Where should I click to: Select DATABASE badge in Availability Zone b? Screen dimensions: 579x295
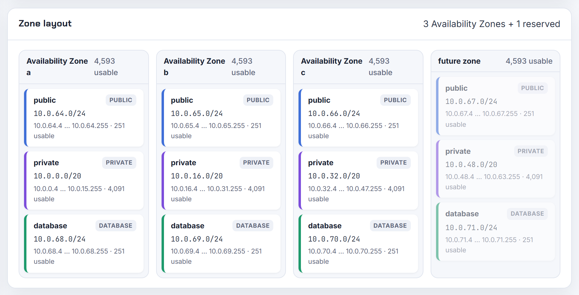(x=253, y=226)
